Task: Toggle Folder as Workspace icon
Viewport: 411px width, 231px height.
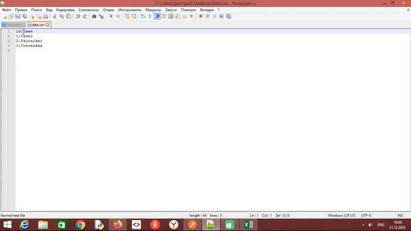Action: coord(184,17)
